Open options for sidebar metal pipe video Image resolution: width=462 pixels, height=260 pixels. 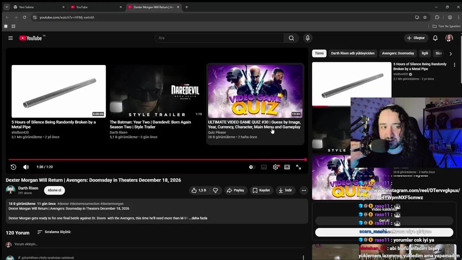pyautogui.click(x=454, y=65)
